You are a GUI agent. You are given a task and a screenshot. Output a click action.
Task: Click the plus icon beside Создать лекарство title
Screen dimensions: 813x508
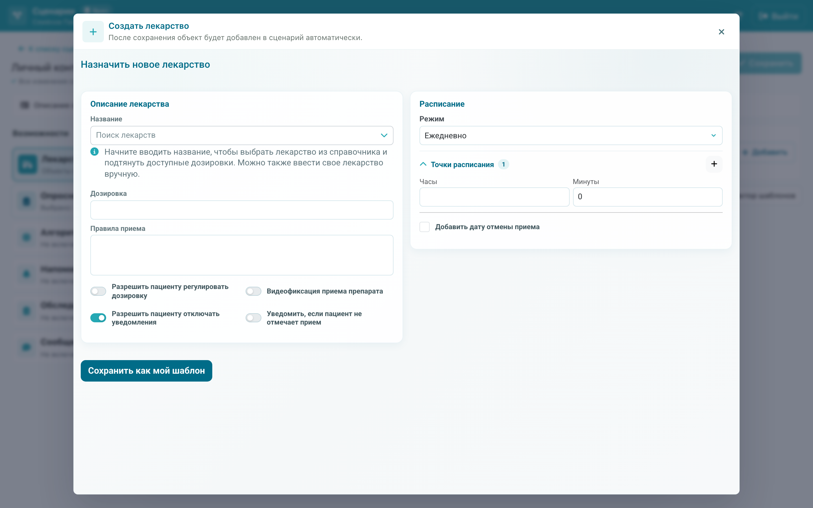coord(93,32)
